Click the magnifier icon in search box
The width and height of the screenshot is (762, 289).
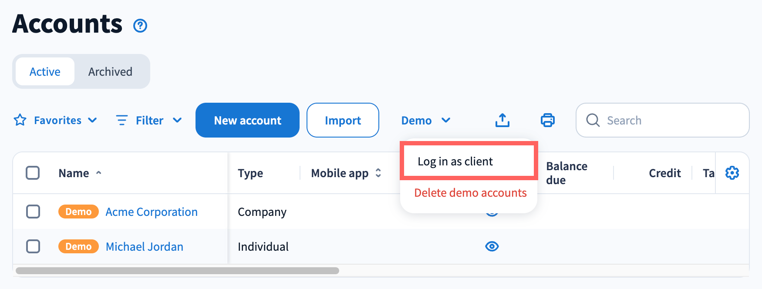click(593, 120)
